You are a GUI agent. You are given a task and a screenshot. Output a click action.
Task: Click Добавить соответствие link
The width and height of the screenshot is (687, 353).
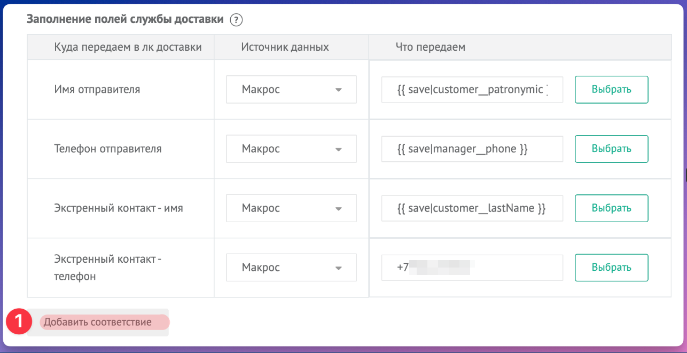[98, 322]
